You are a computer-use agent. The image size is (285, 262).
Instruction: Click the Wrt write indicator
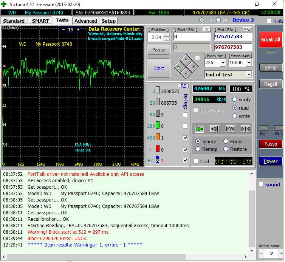tap(279, 128)
